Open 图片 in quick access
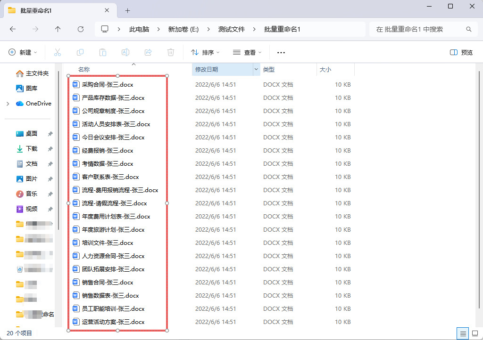Screen dimensions: 483x340 click(26, 178)
